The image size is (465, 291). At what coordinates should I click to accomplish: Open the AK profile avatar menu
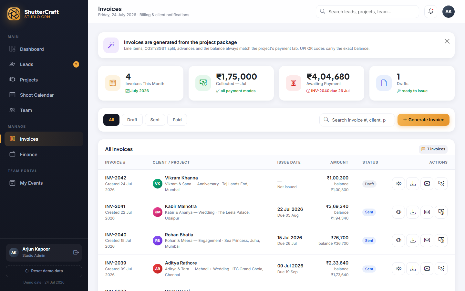[x=449, y=12]
